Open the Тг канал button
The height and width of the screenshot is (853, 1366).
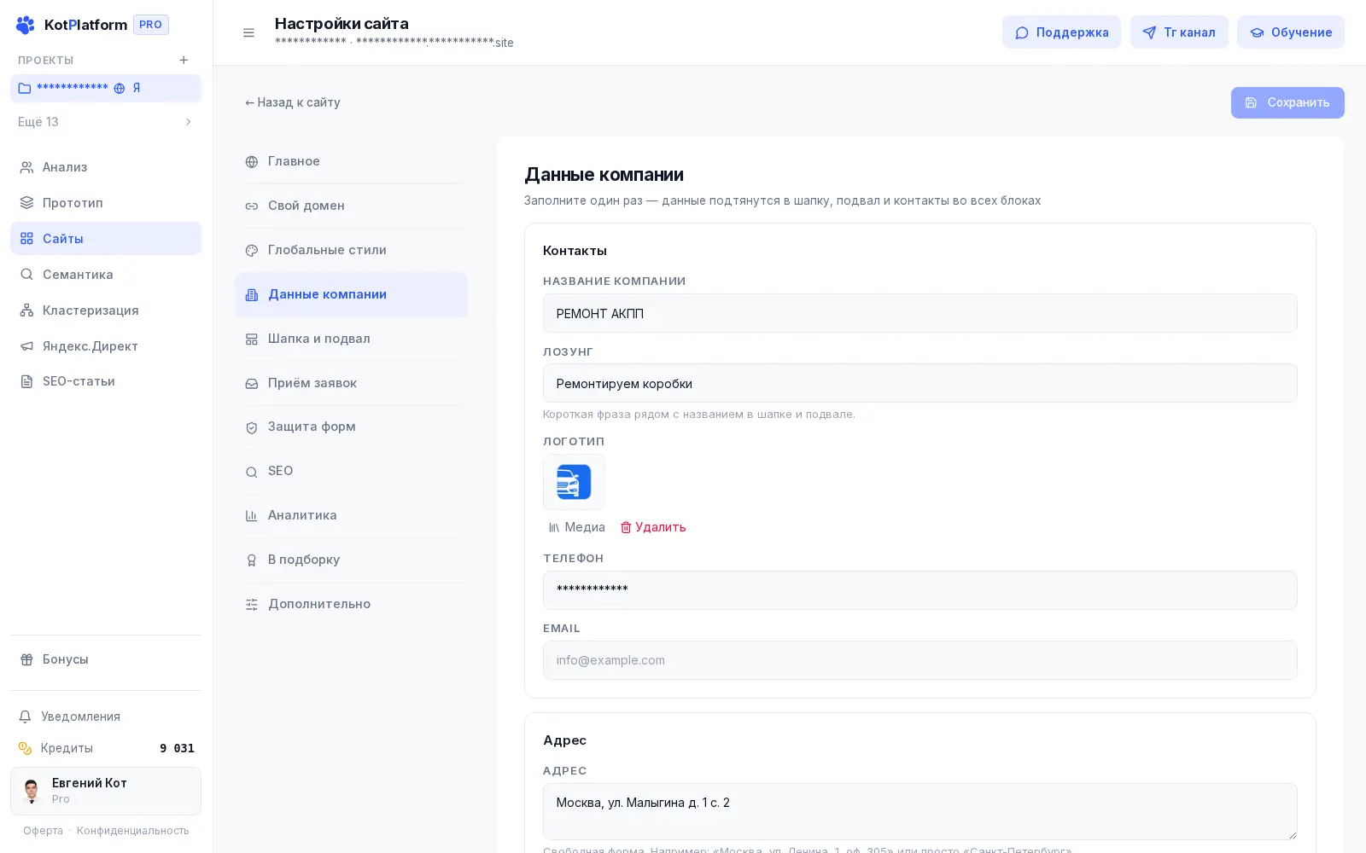click(1179, 32)
